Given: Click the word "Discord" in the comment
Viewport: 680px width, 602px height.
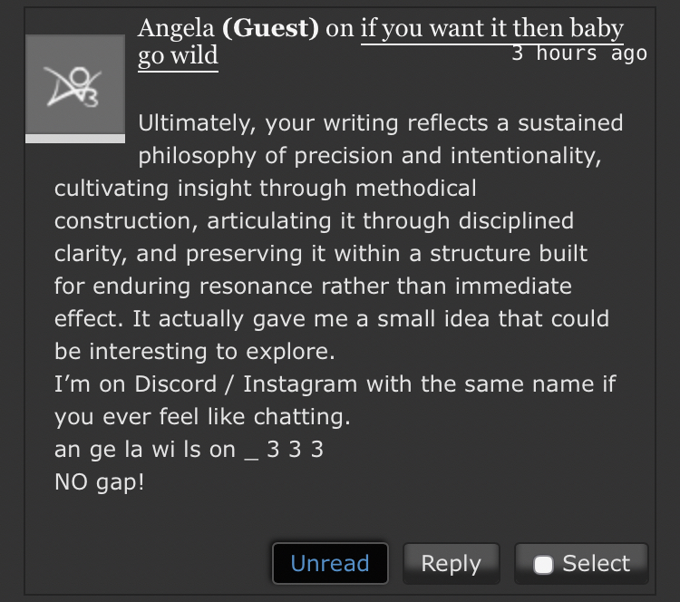Looking at the screenshot, I should (x=174, y=384).
